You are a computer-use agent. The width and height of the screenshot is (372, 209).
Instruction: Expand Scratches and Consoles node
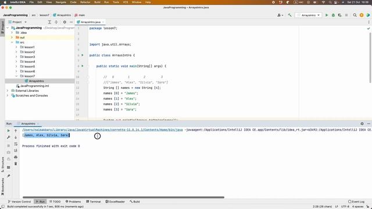click(8, 95)
